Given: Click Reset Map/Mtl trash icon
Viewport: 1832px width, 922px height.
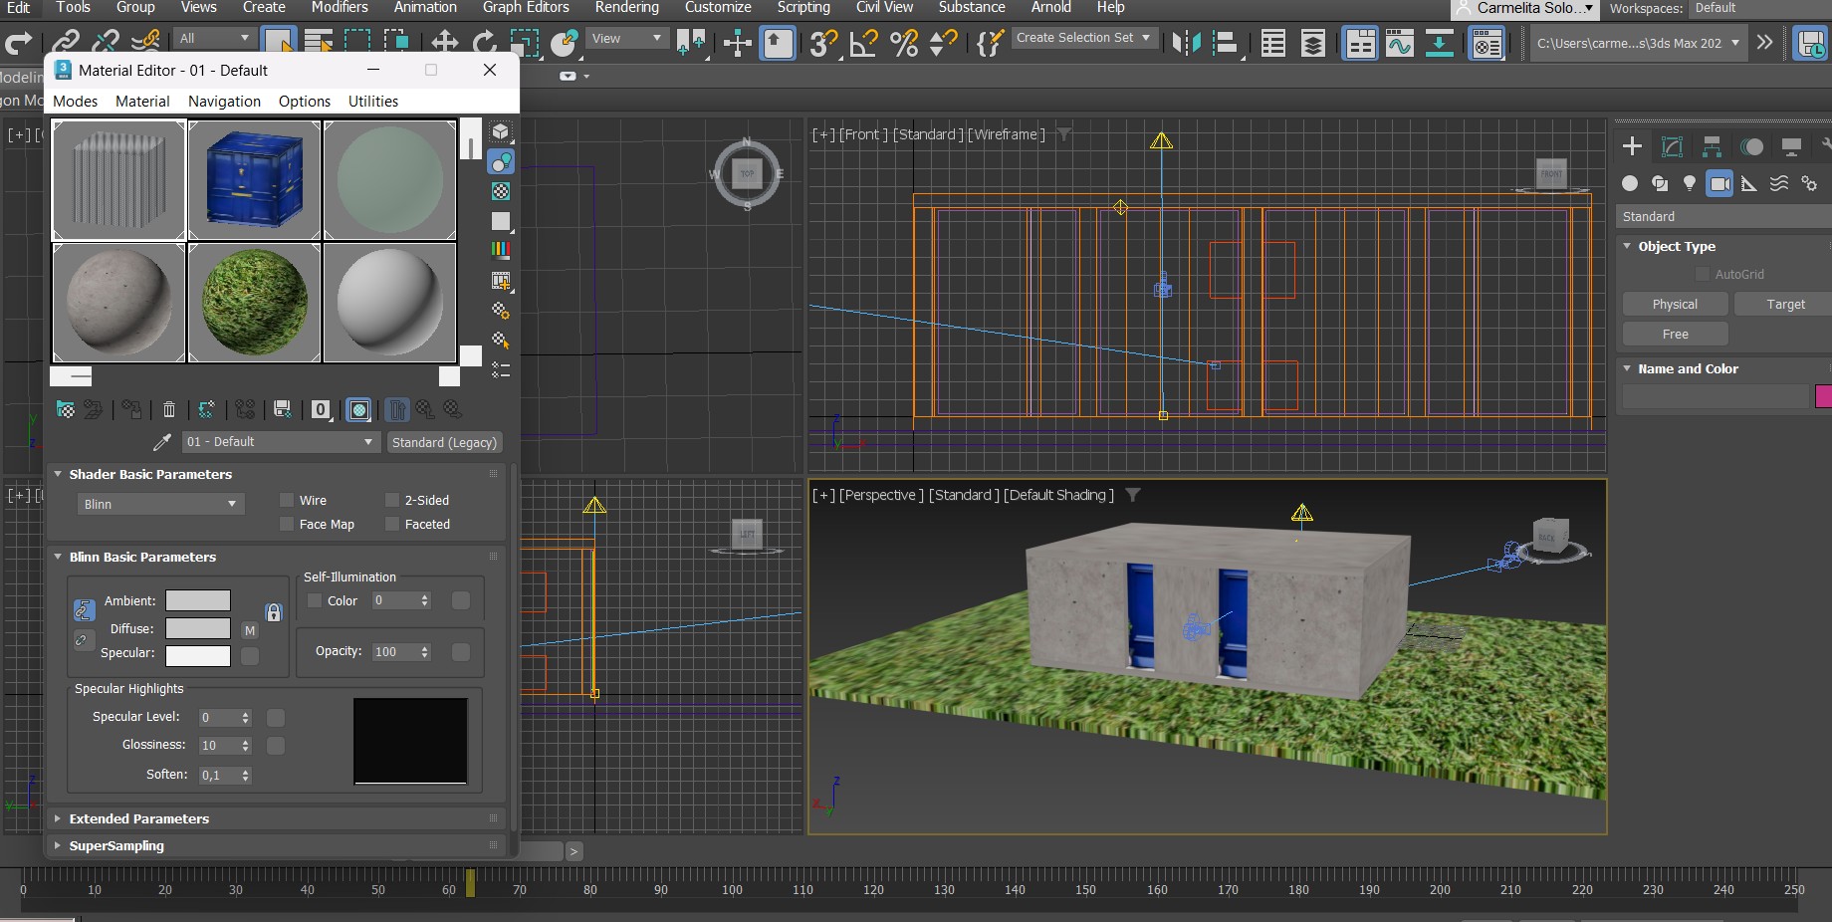Looking at the screenshot, I should [169, 409].
